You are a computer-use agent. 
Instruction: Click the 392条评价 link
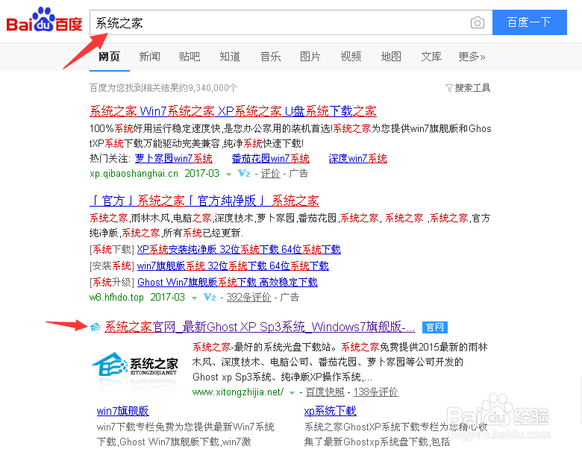(248, 297)
